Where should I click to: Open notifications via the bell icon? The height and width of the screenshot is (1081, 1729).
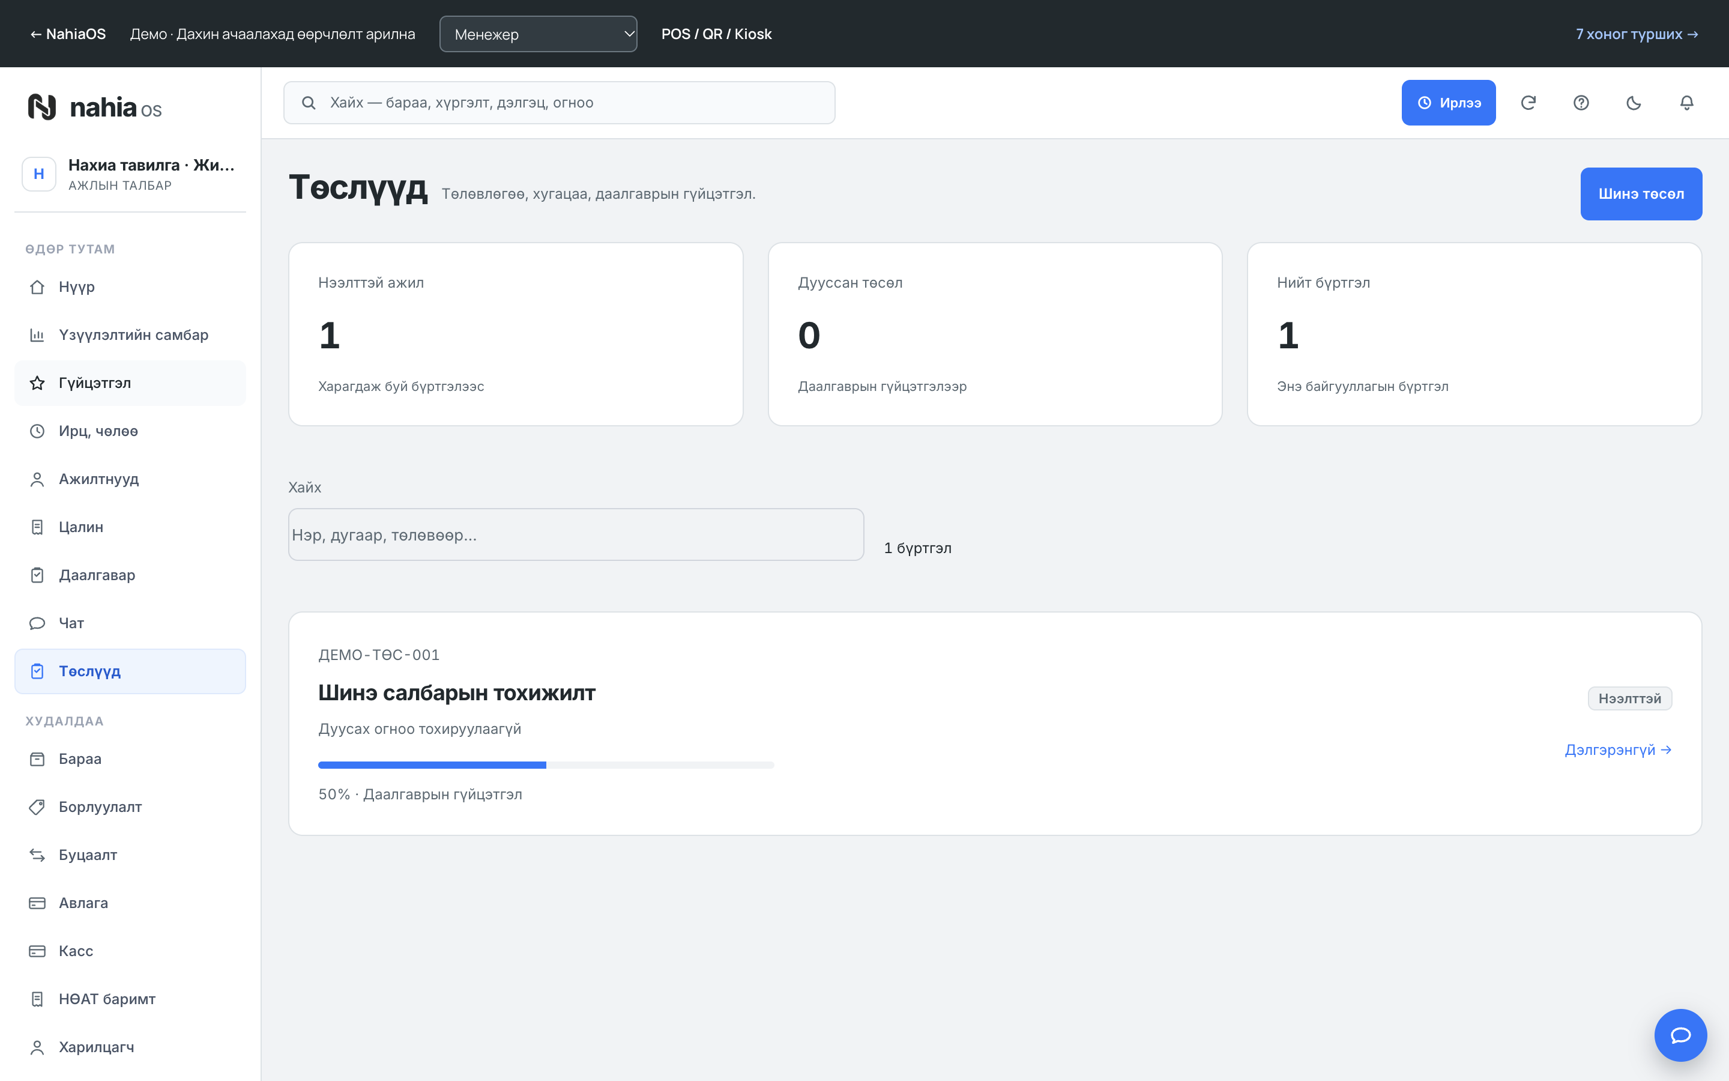coord(1687,103)
